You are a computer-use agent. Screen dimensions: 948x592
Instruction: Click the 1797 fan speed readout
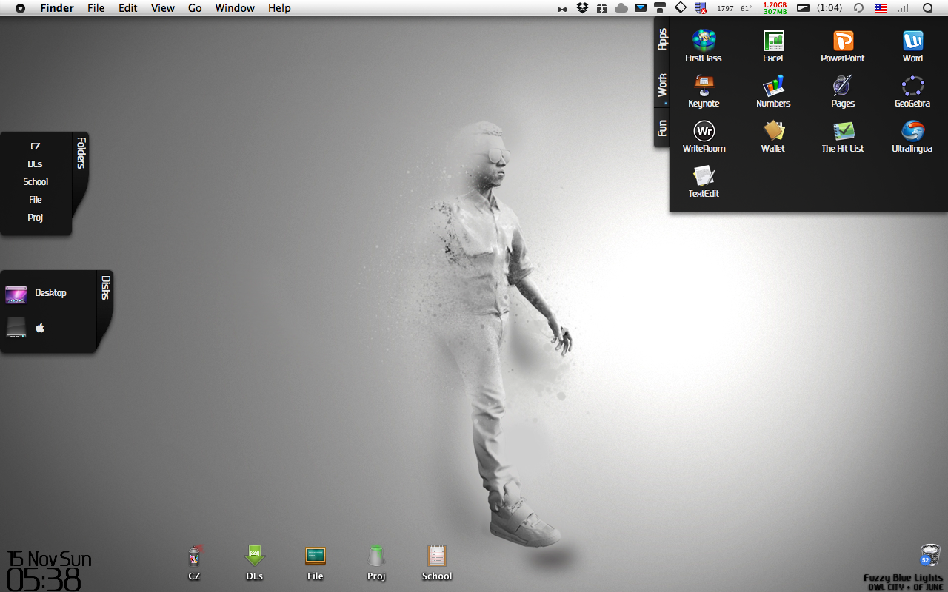click(725, 9)
